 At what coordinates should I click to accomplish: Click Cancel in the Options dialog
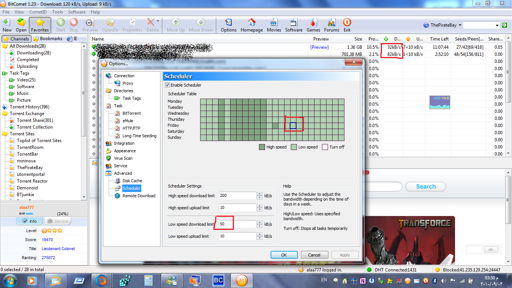[x=314, y=255]
